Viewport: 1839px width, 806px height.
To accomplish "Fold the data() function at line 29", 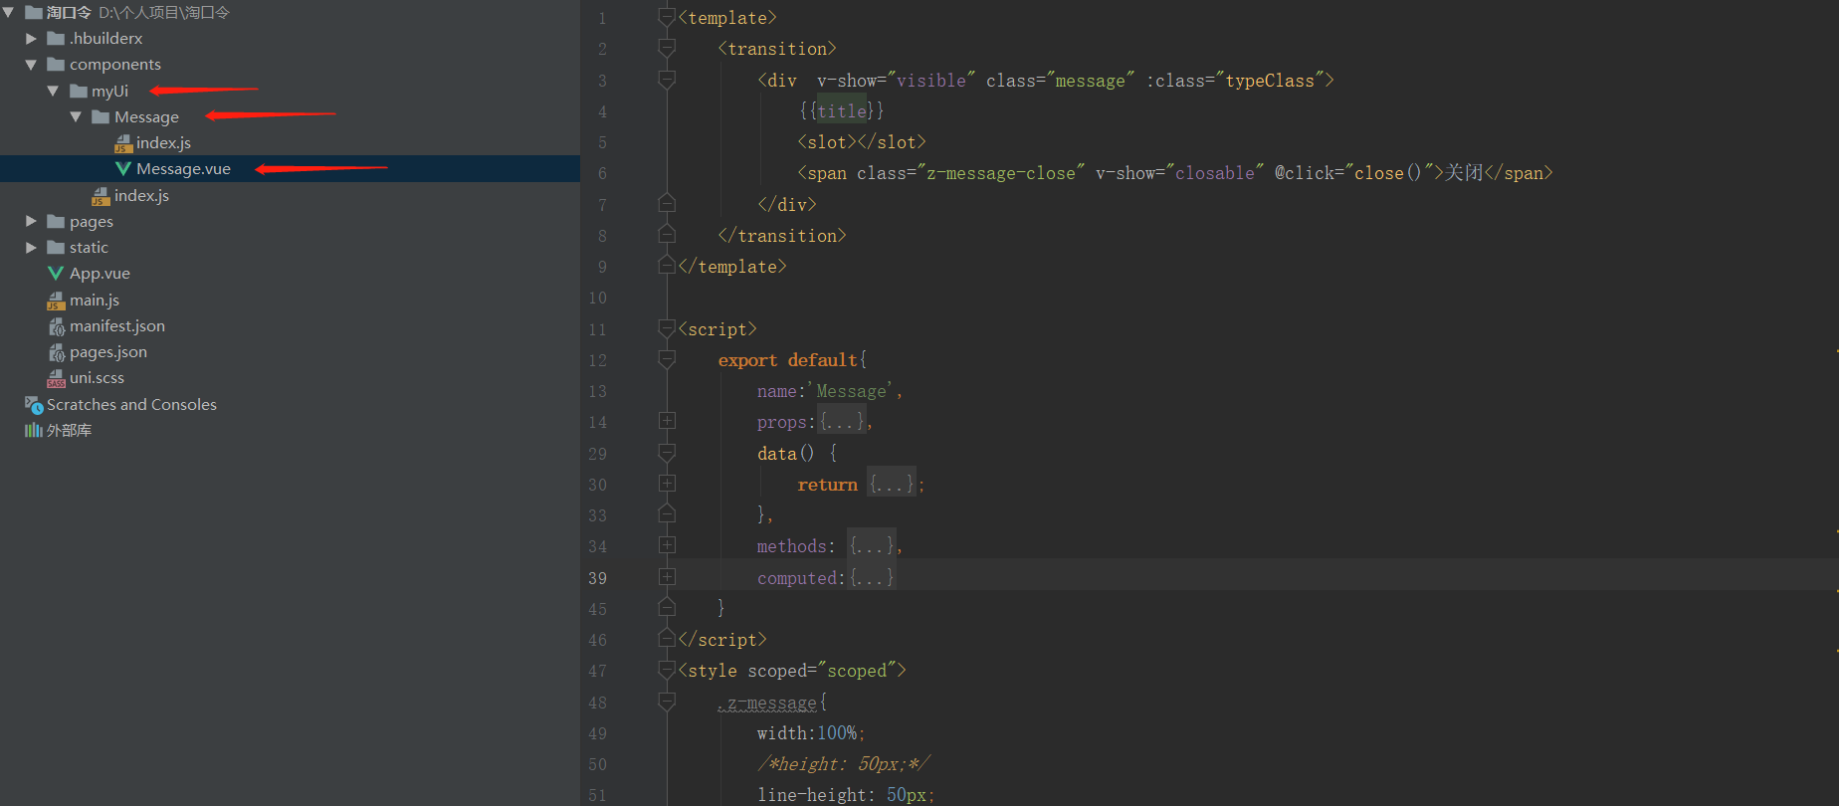I will click(667, 453).
